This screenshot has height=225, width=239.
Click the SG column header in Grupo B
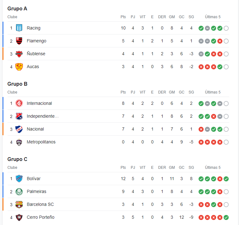(x=191, y=92)
